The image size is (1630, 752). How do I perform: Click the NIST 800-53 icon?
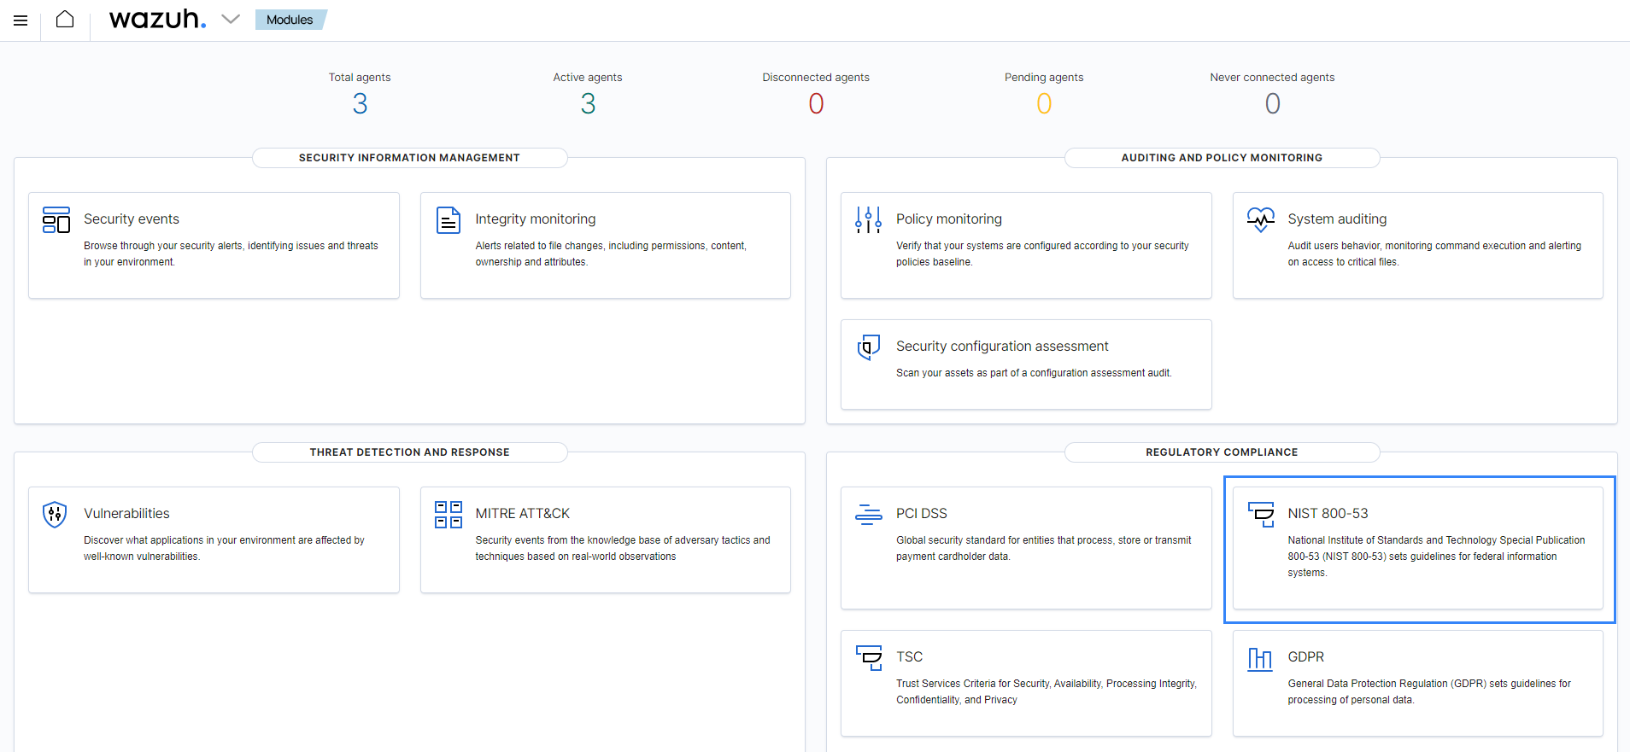[1261, 514]
